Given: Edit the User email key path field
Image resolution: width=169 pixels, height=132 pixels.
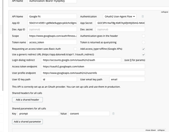Looking at the screenshot, I should (127, 79).
